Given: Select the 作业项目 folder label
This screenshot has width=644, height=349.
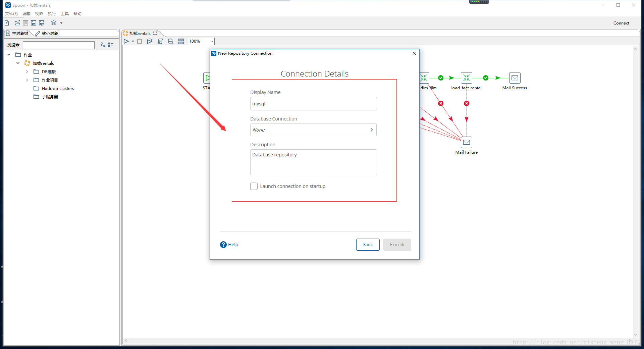Looking at the screenshot, I should coord(50,80).
